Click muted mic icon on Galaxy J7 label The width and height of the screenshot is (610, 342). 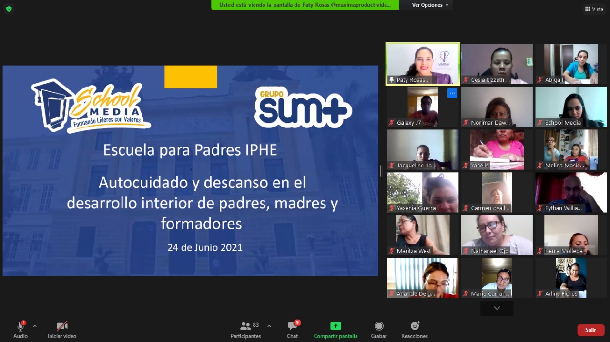point(392,123)
